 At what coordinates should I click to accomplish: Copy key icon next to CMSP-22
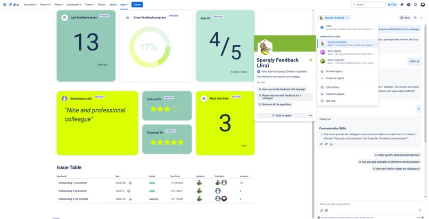[130, 199]
